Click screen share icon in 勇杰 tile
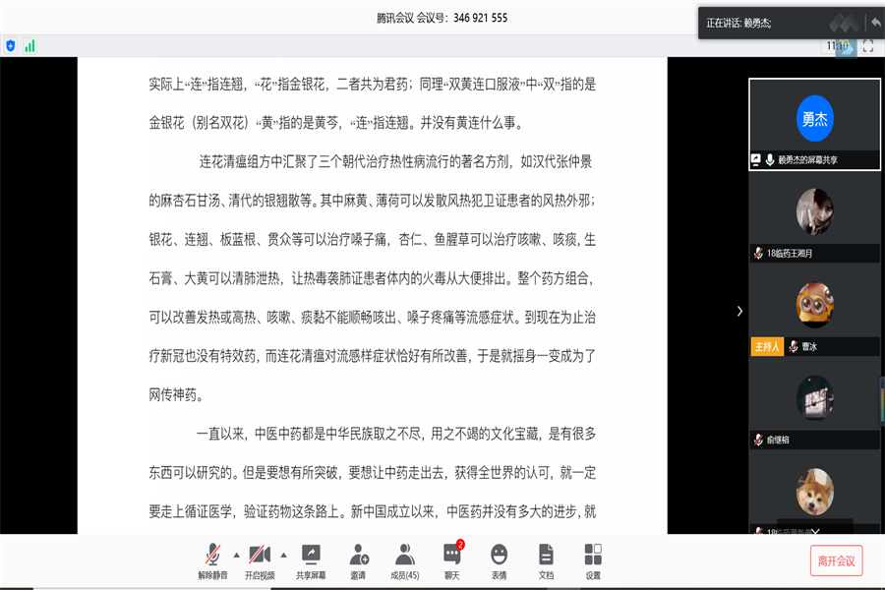 click(x=756, y=159)
